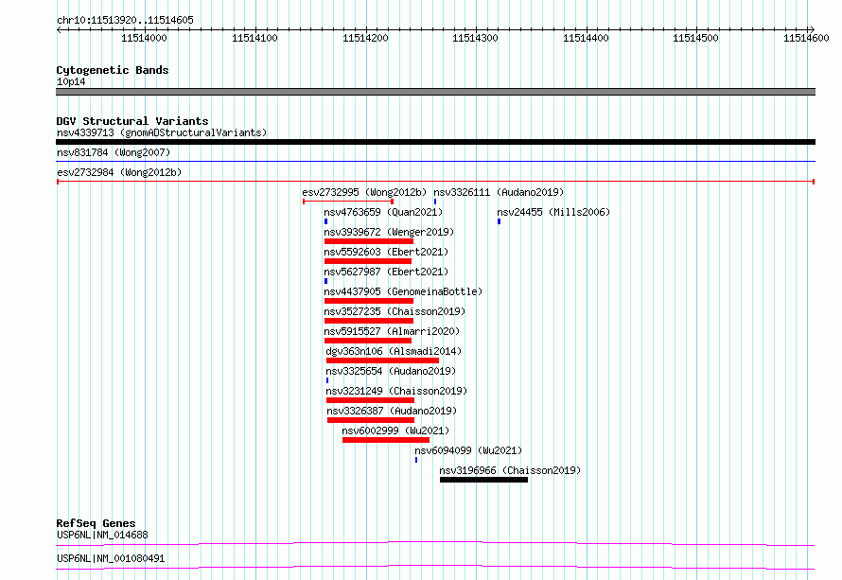Click the nsv4339713 gnomADStructuralVariants label
Viewport: 842px width, 580px height.
tap(162, 132)
